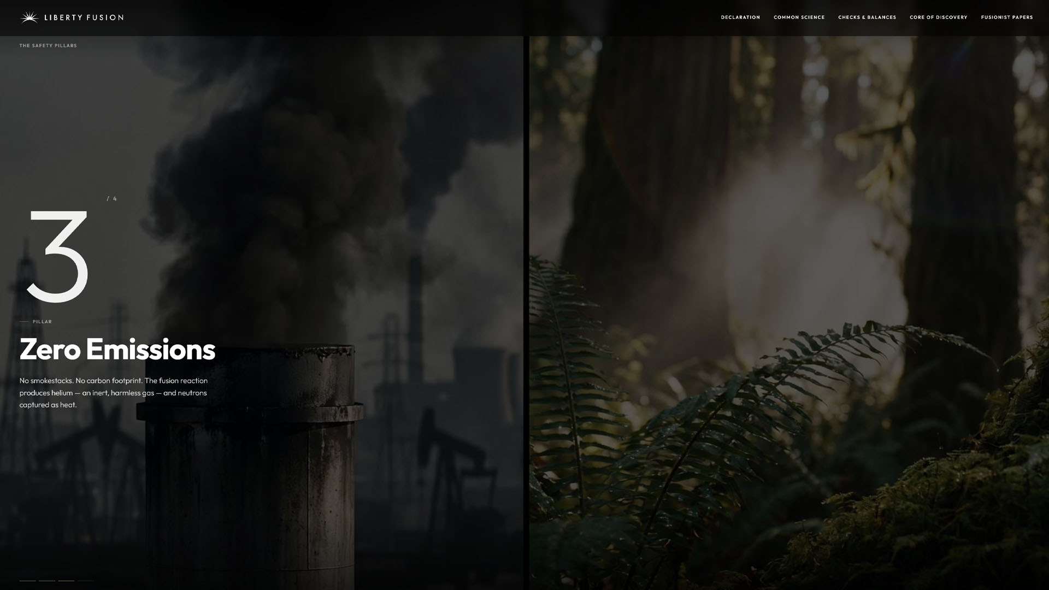The height and width of the screenshot is (590, 1049).
Task: Click the "The Safety Pillars" section label
Action: click(48, 46)
